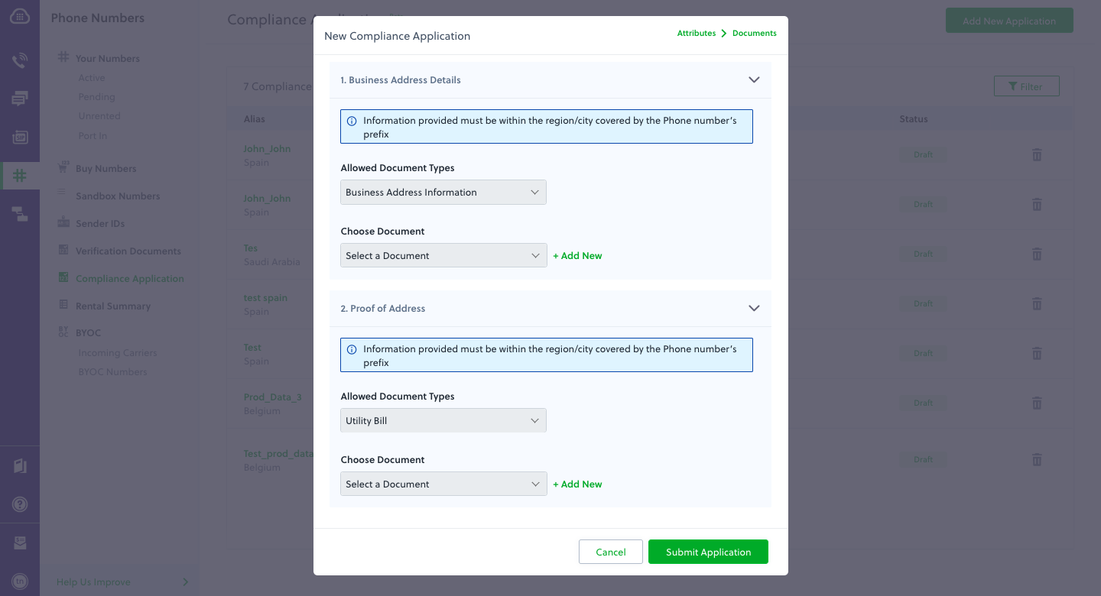
Task: Switch to the Documents step in modal header
Action: (x=754, y=33)
